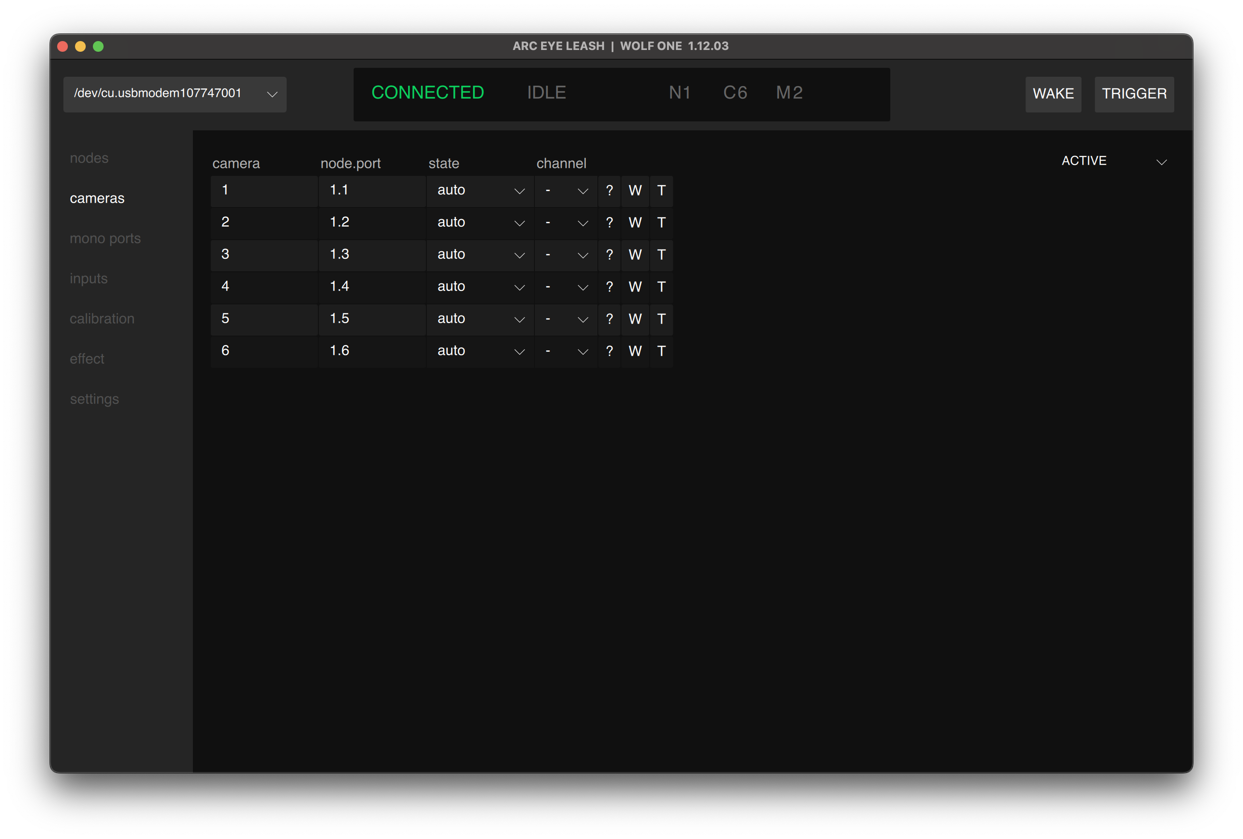Click the ? query icon for camera 4
Viewport: 1243px width, 839px height.
609,287
